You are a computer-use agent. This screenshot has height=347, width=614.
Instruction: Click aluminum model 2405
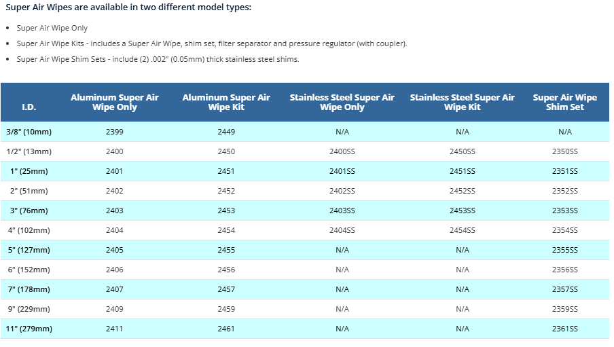(114, 250)
